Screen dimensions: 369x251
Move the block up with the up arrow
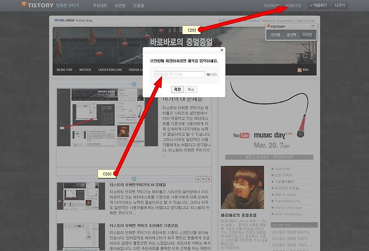tap(198, 179)
